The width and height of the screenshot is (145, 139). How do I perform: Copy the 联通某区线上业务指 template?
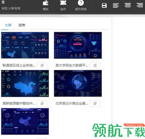[42, 66]
